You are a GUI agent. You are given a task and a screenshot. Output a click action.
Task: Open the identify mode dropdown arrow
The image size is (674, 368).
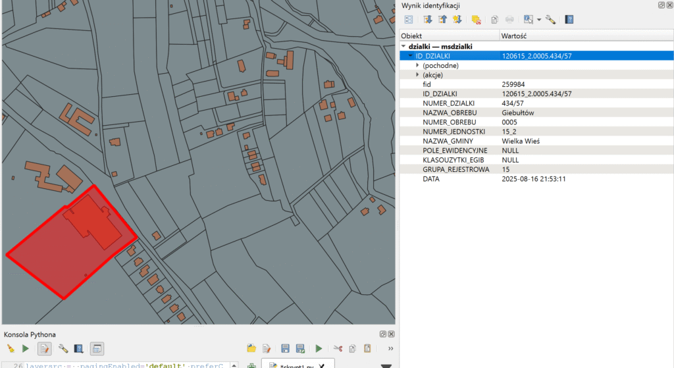pos(538,20)
